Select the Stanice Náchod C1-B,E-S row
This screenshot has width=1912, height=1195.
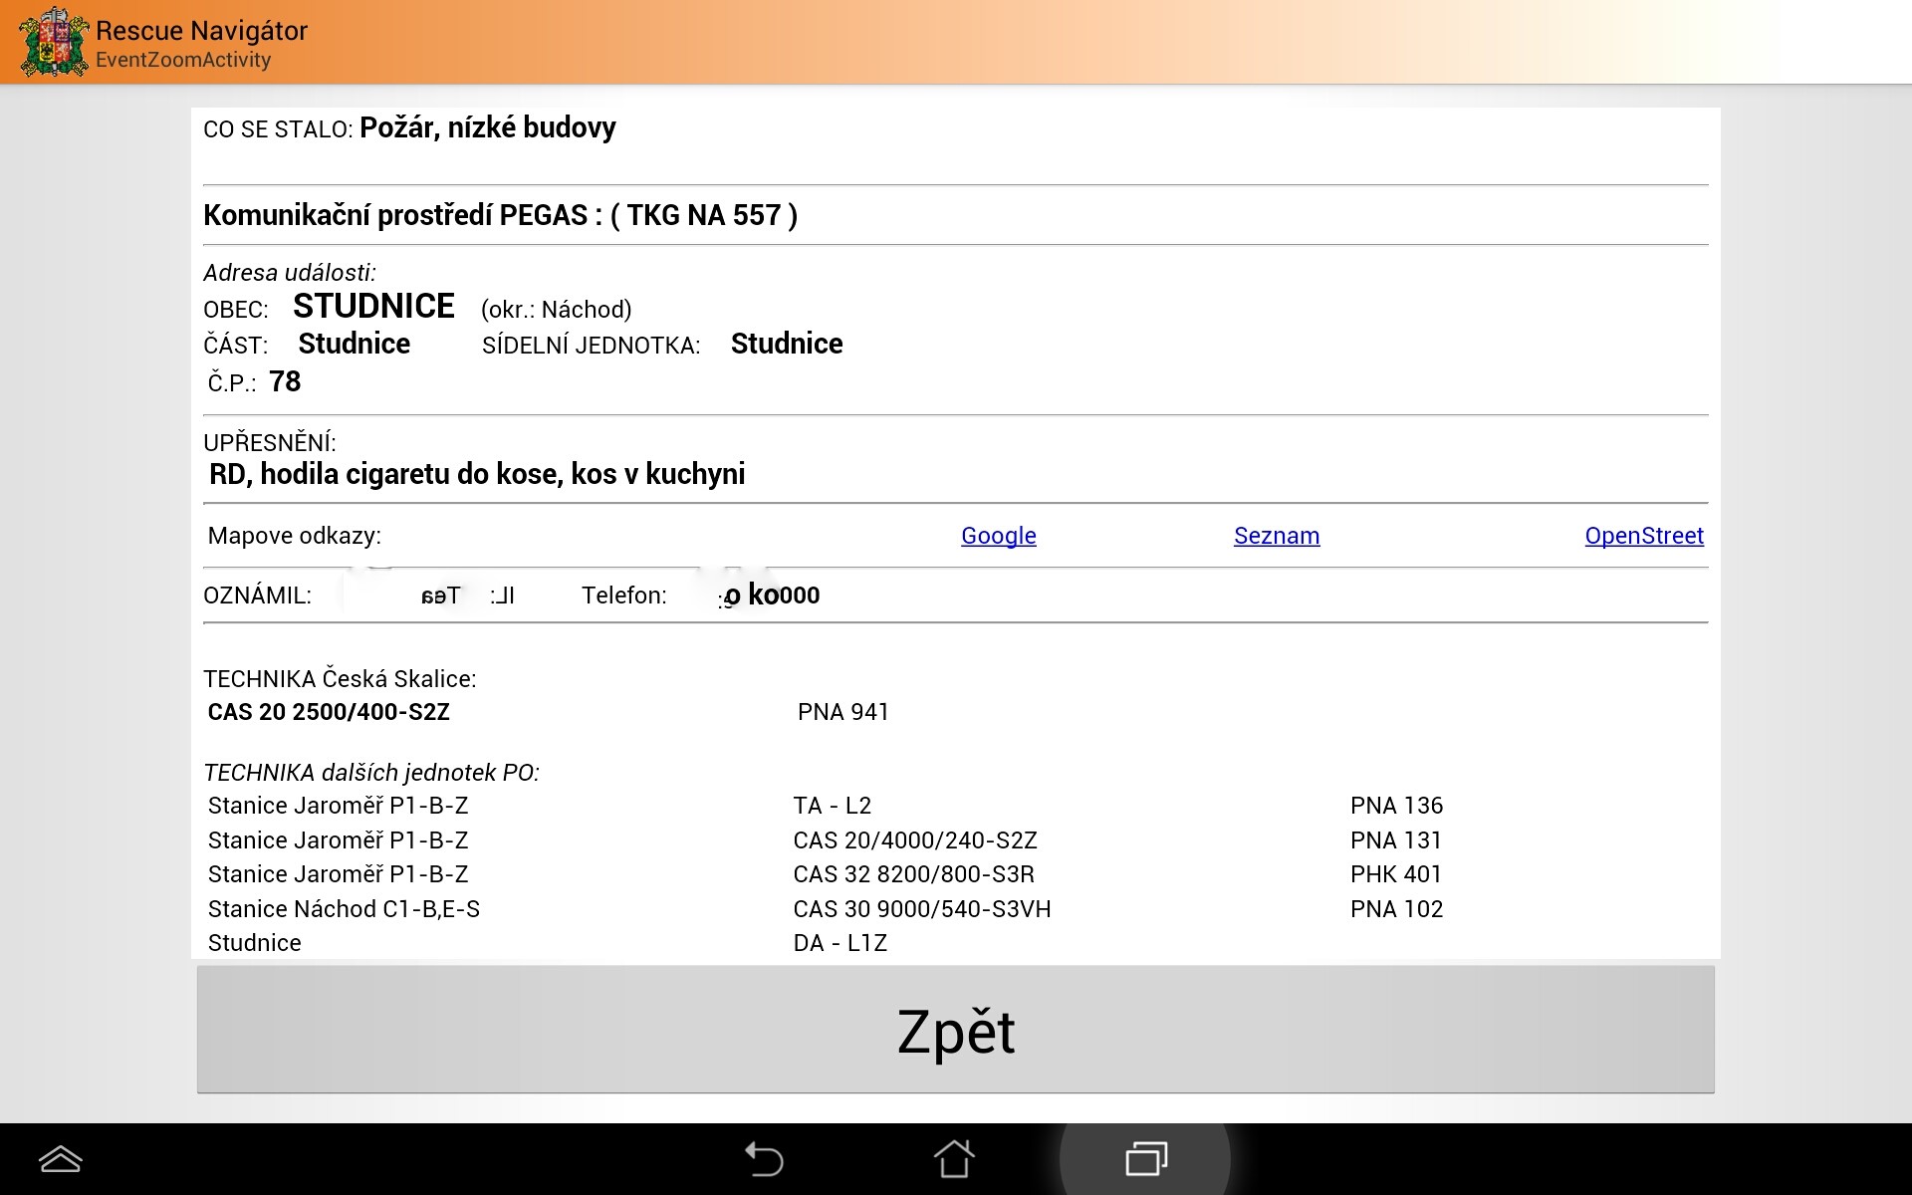tap(344, 909)
